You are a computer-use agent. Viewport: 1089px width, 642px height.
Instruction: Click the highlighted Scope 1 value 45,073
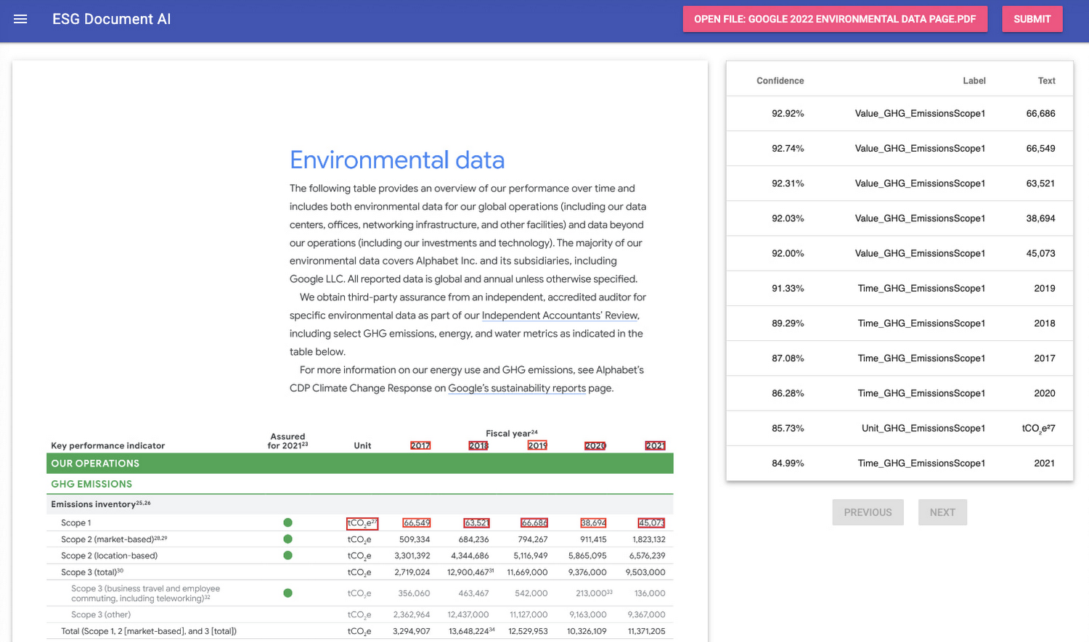[x=651, y=523]
